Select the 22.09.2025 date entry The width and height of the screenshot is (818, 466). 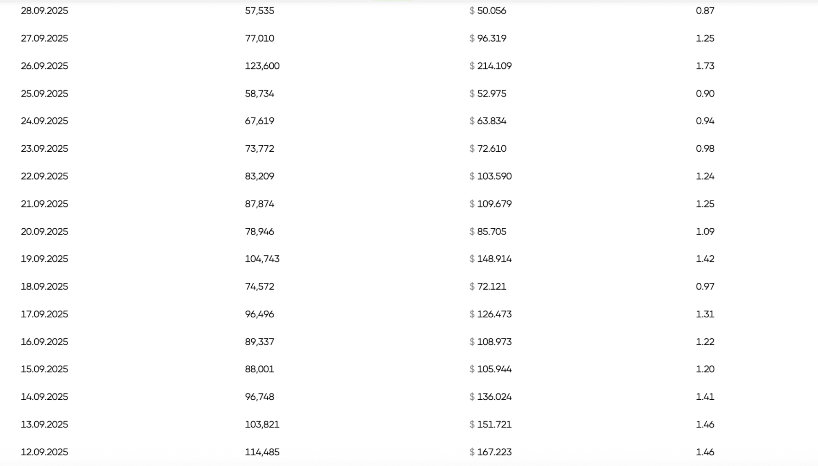[44, 176]
